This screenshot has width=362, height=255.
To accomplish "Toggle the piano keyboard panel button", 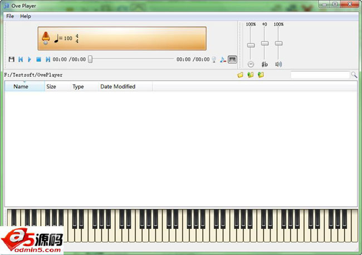I will [232, 59].
